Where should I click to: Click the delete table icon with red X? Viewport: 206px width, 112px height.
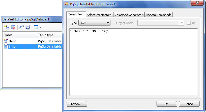(x=13, y=27)
